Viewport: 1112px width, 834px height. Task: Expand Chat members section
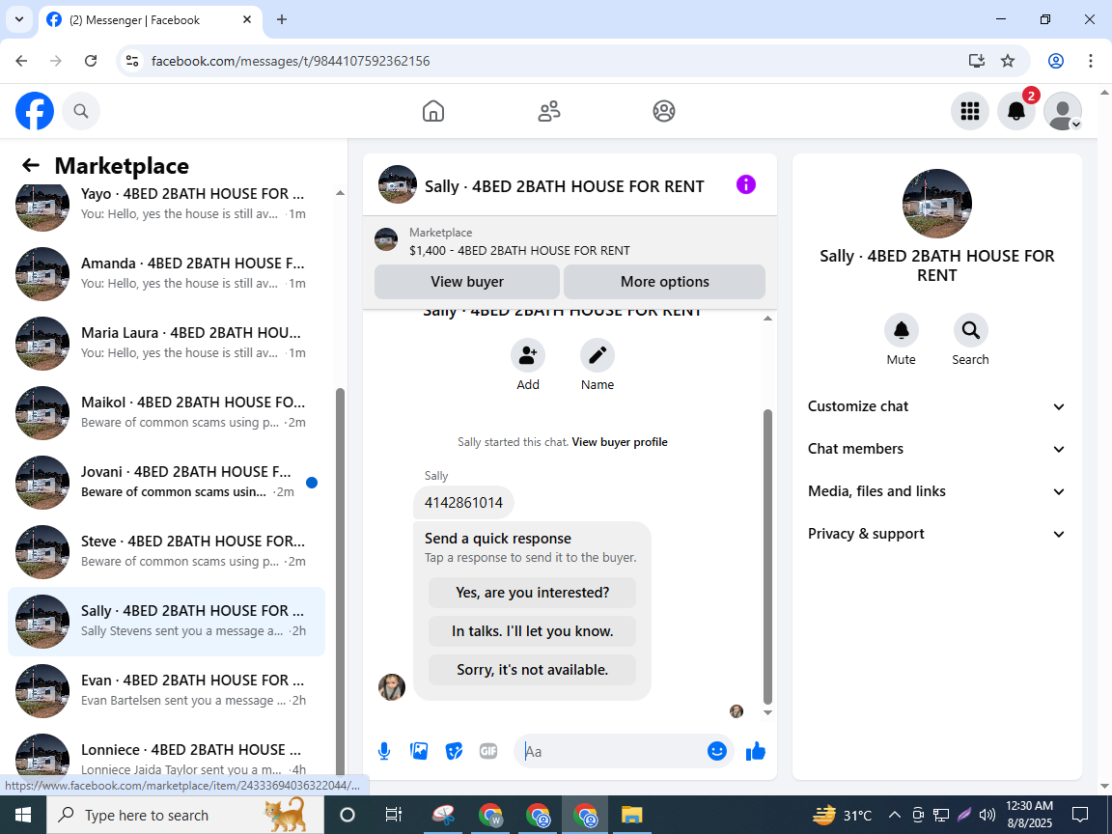936,449
